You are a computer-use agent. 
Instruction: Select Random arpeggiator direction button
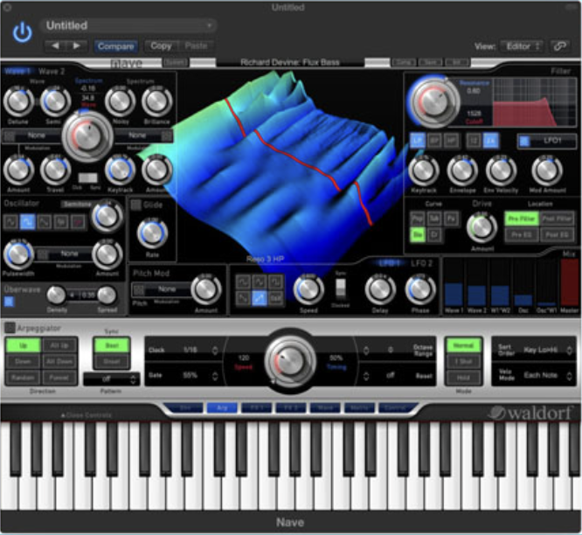tap(23, 378)
